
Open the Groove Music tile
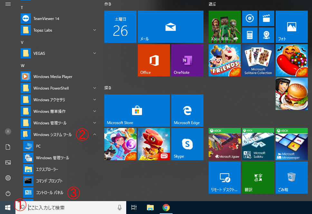250,18
